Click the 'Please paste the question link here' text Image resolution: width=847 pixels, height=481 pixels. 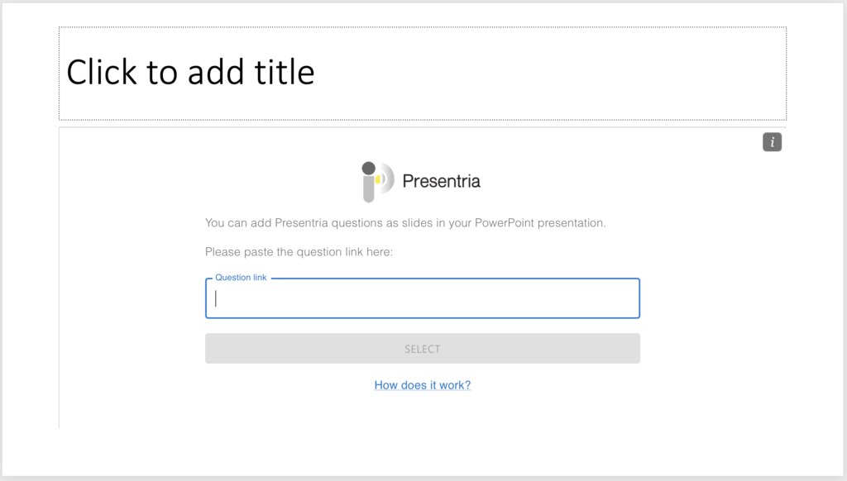click(x=299, y=252)
